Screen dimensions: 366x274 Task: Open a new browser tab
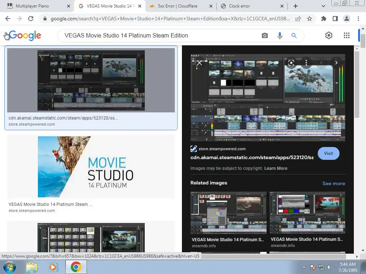(x=296, y=6)
